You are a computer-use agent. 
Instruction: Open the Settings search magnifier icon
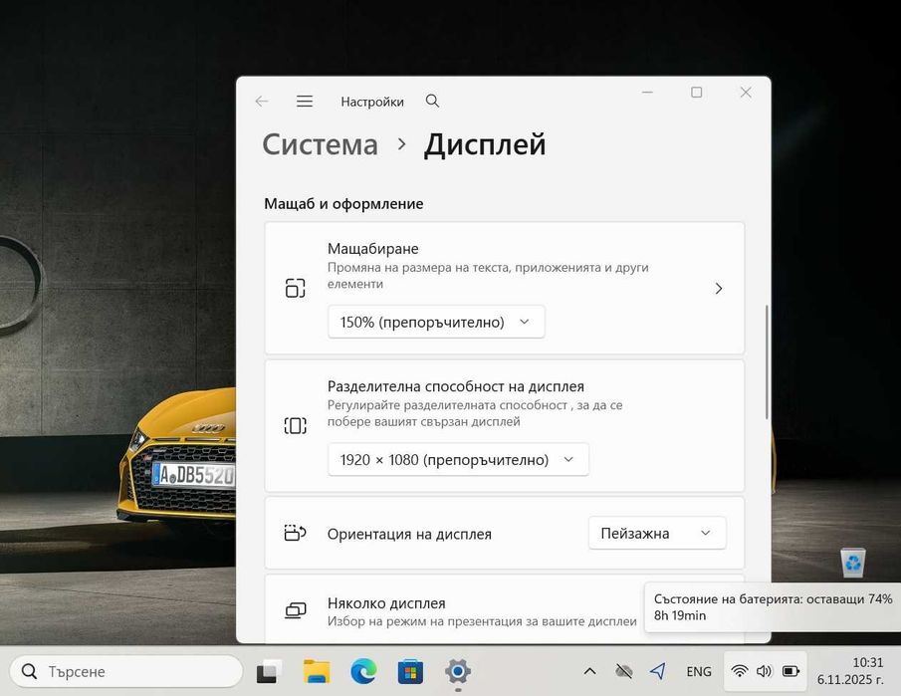click(432, 102)
